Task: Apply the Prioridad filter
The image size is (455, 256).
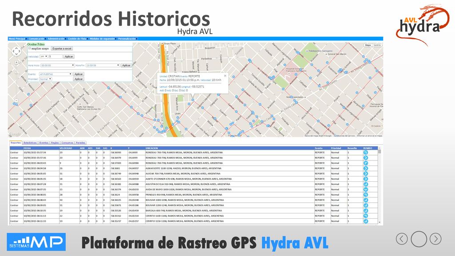Action: coord(79,79)
